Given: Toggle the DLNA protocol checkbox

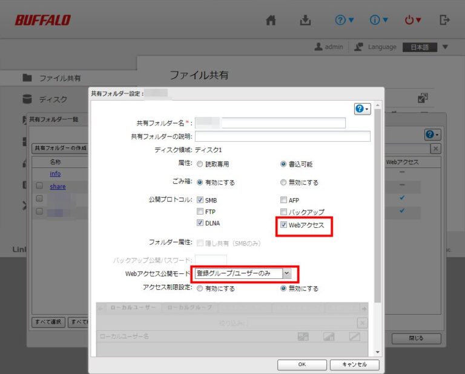Looking at the screenshot, I should point(200,223).
